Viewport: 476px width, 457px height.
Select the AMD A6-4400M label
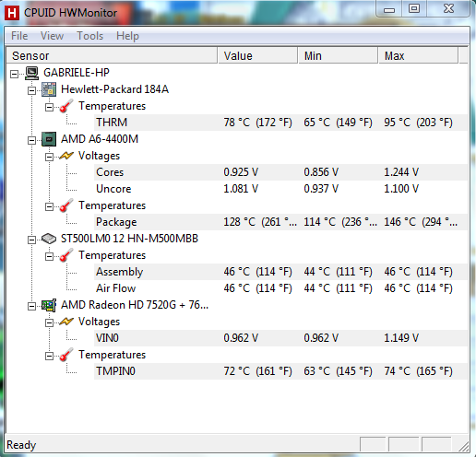tap(100, 139)
